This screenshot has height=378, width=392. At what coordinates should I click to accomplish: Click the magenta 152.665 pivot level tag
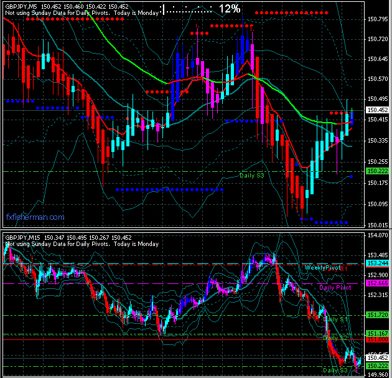378,283
